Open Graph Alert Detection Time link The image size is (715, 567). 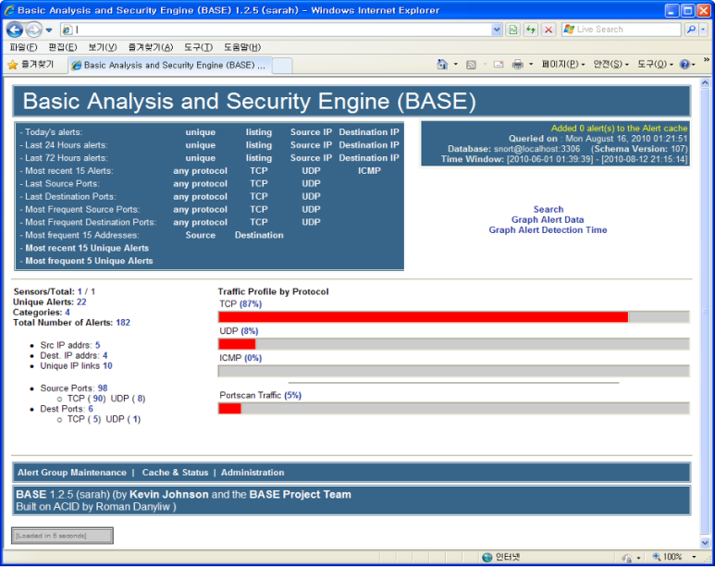click(x=548, y=230)
